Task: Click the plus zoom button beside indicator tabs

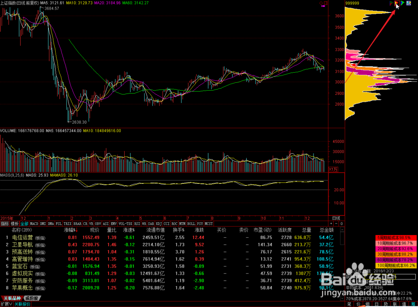Action: tap(331, 223)
